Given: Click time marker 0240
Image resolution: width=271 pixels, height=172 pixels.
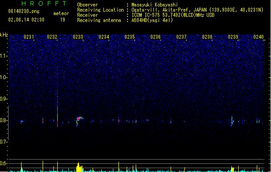Looking at the screenshot, I should coord(259,37).
